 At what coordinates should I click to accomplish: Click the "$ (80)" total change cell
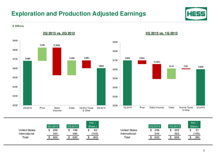[93, 137]
